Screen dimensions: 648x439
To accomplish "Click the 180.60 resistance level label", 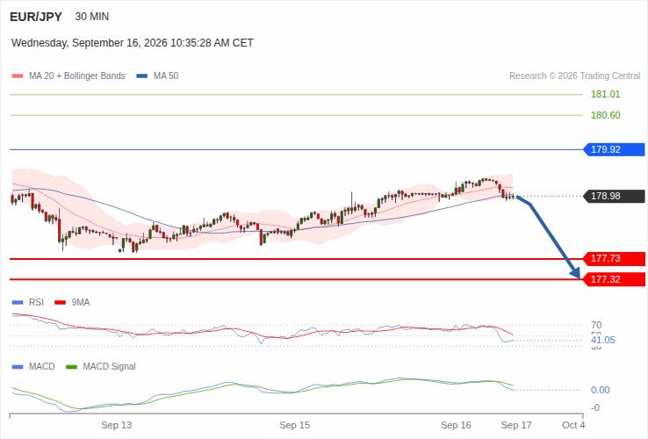I will click(606, 115).
